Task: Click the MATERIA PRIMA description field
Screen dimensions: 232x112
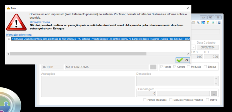Action: click(x=107, y=67)
